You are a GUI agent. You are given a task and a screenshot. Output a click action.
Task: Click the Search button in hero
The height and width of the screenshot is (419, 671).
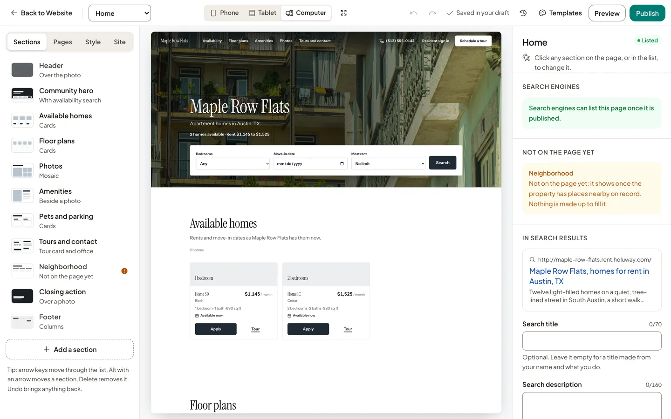[443, 163]
